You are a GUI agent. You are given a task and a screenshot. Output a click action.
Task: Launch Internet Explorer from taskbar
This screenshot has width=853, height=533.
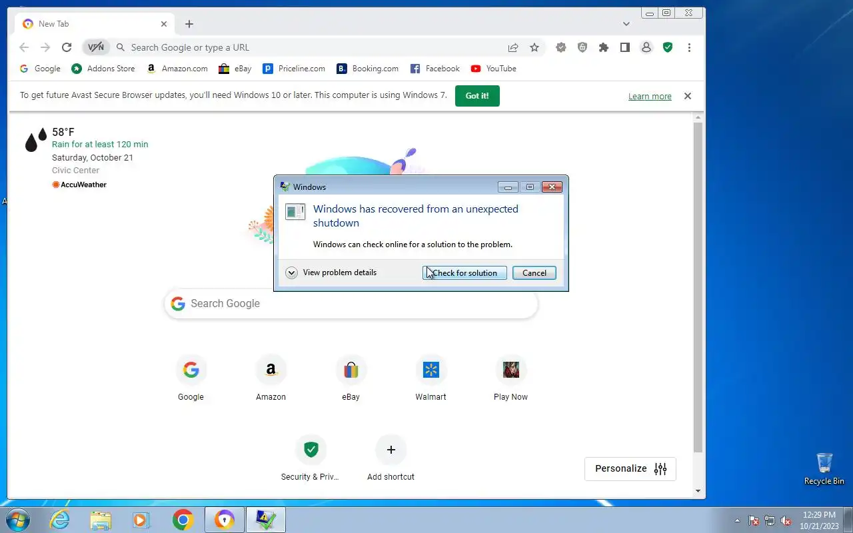pyautogui.click(x=60, y=520)
